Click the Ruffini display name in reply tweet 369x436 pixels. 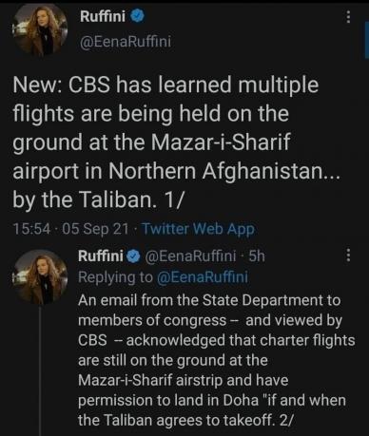[101, 256]
